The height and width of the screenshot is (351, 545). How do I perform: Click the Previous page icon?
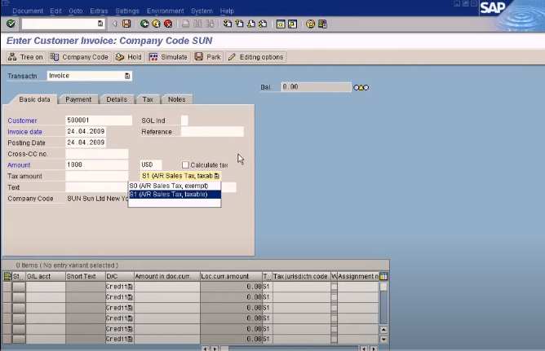click(240, 24)
